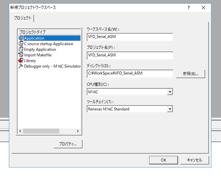The height and width of the screenshot is (180, 221).
Task: Select Library project type label
Action: [x=30, y=61]
